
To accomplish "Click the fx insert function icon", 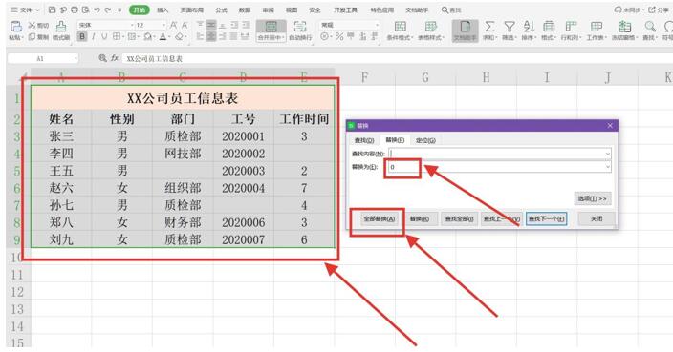I will click(x=114, y=58).
